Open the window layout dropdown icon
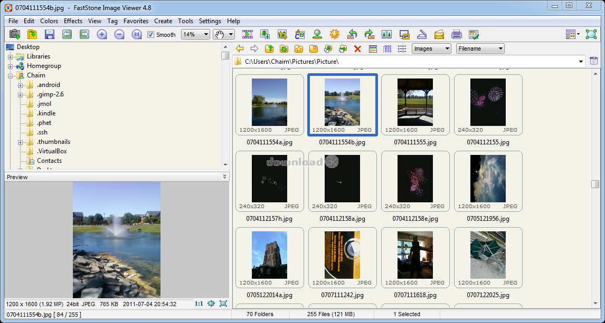This screenshot has width=605, height=323. coord(573,34)
